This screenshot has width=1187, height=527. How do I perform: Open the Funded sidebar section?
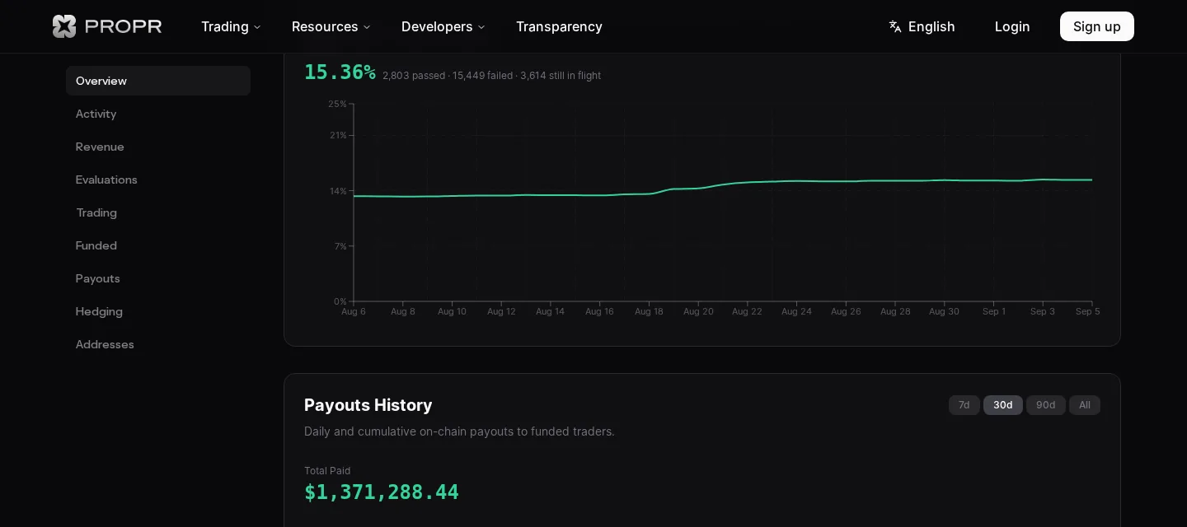[x=158, y=245]
